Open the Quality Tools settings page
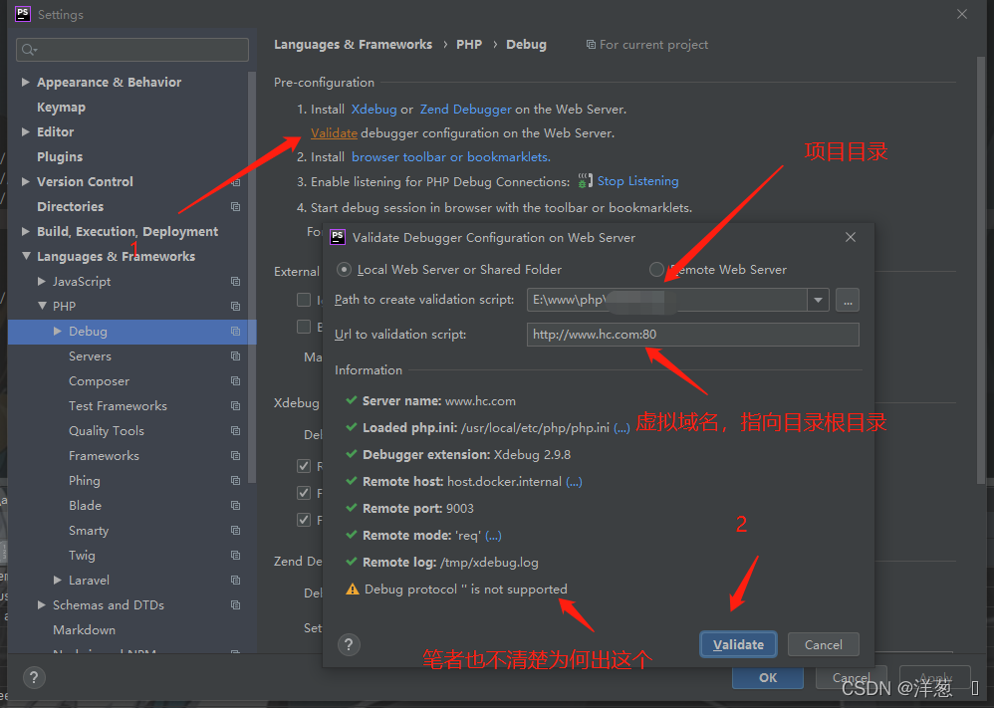This screenshot has height=708, width=994. pos(107,431)
